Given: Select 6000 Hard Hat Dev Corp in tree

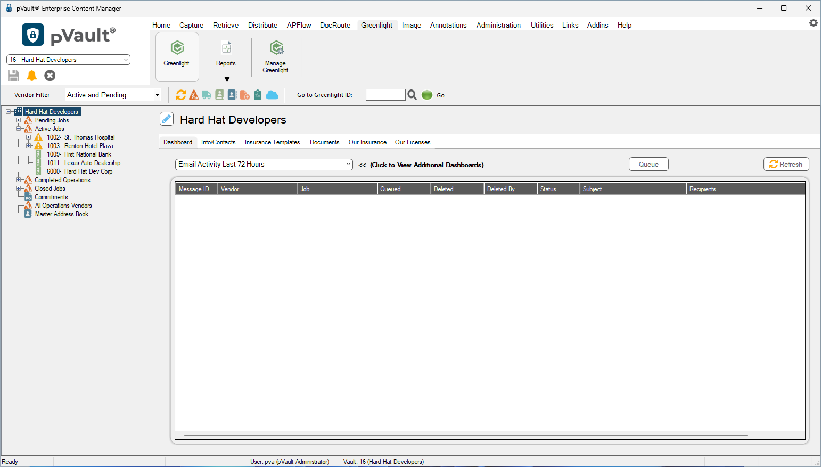Looking at the screenshot, I should click(x=79, y=171).
